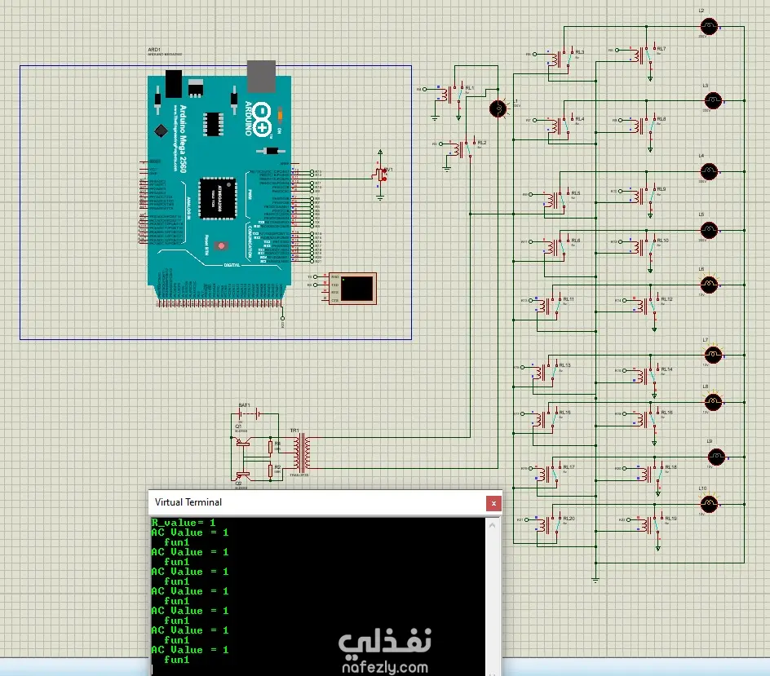Viewport: 770px width, 676px height.
Task: Decrease the RV1 potentiometer value
Action: [x=384, y=179]
